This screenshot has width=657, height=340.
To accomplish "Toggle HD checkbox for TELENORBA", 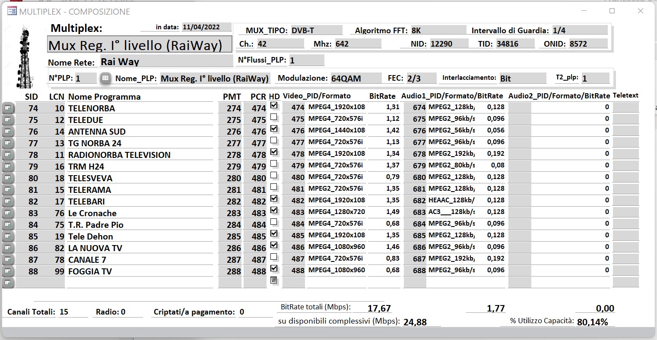I will [x=274, y=105].
